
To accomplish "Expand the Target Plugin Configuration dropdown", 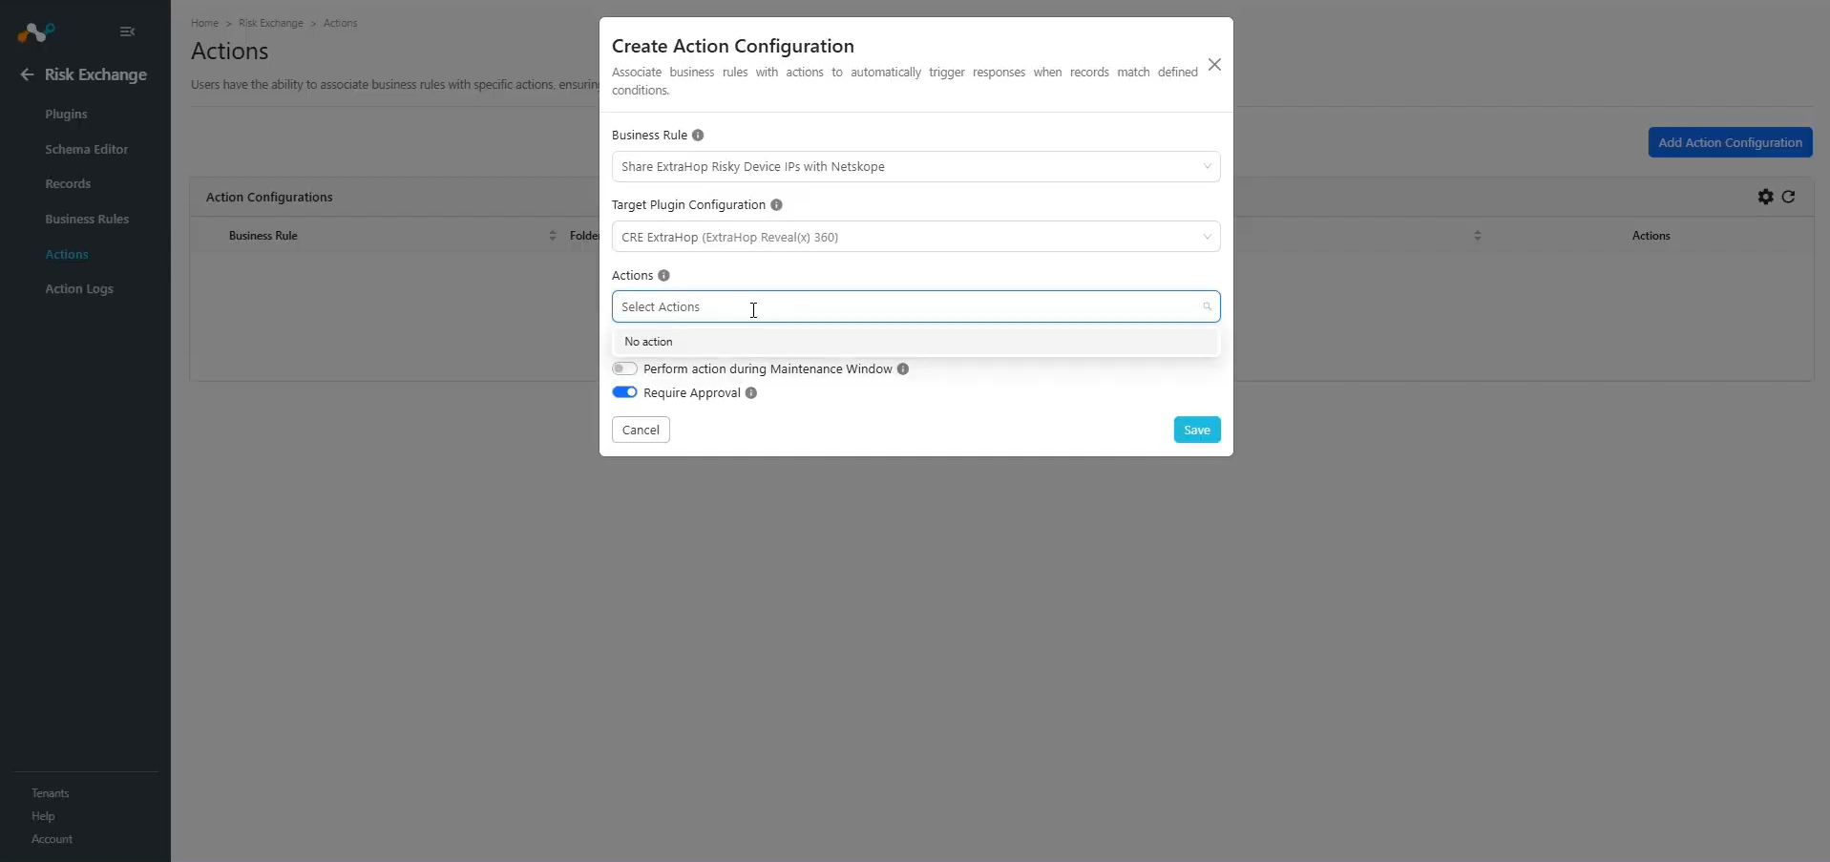I will (x=915, y=237).
